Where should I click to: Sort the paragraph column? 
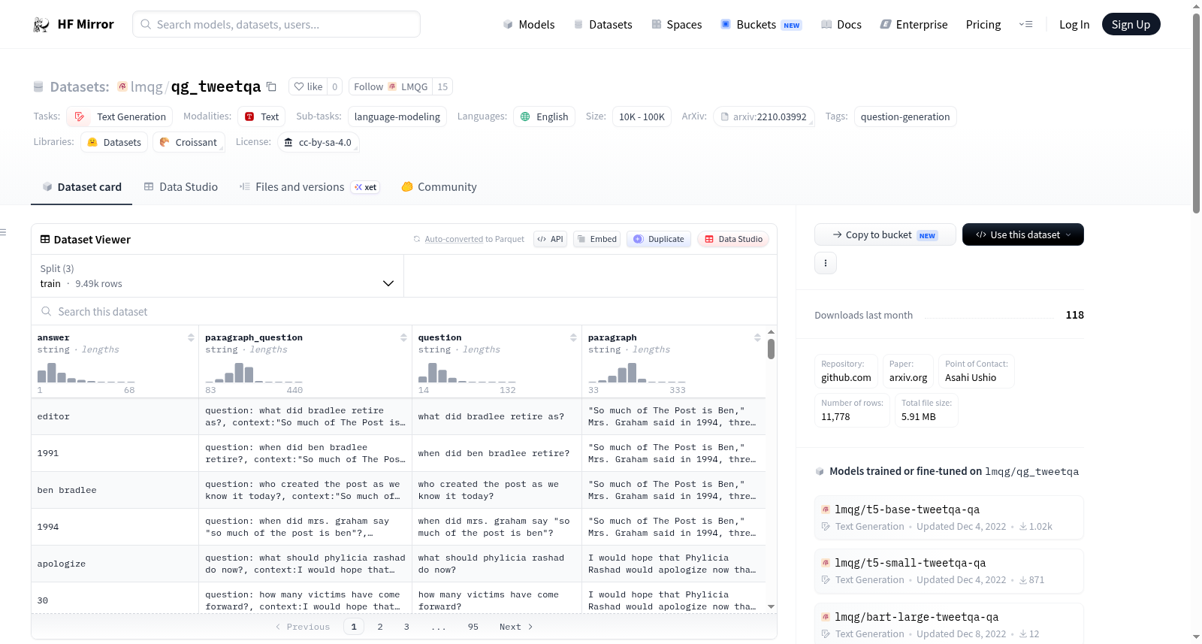coord(757,338)
